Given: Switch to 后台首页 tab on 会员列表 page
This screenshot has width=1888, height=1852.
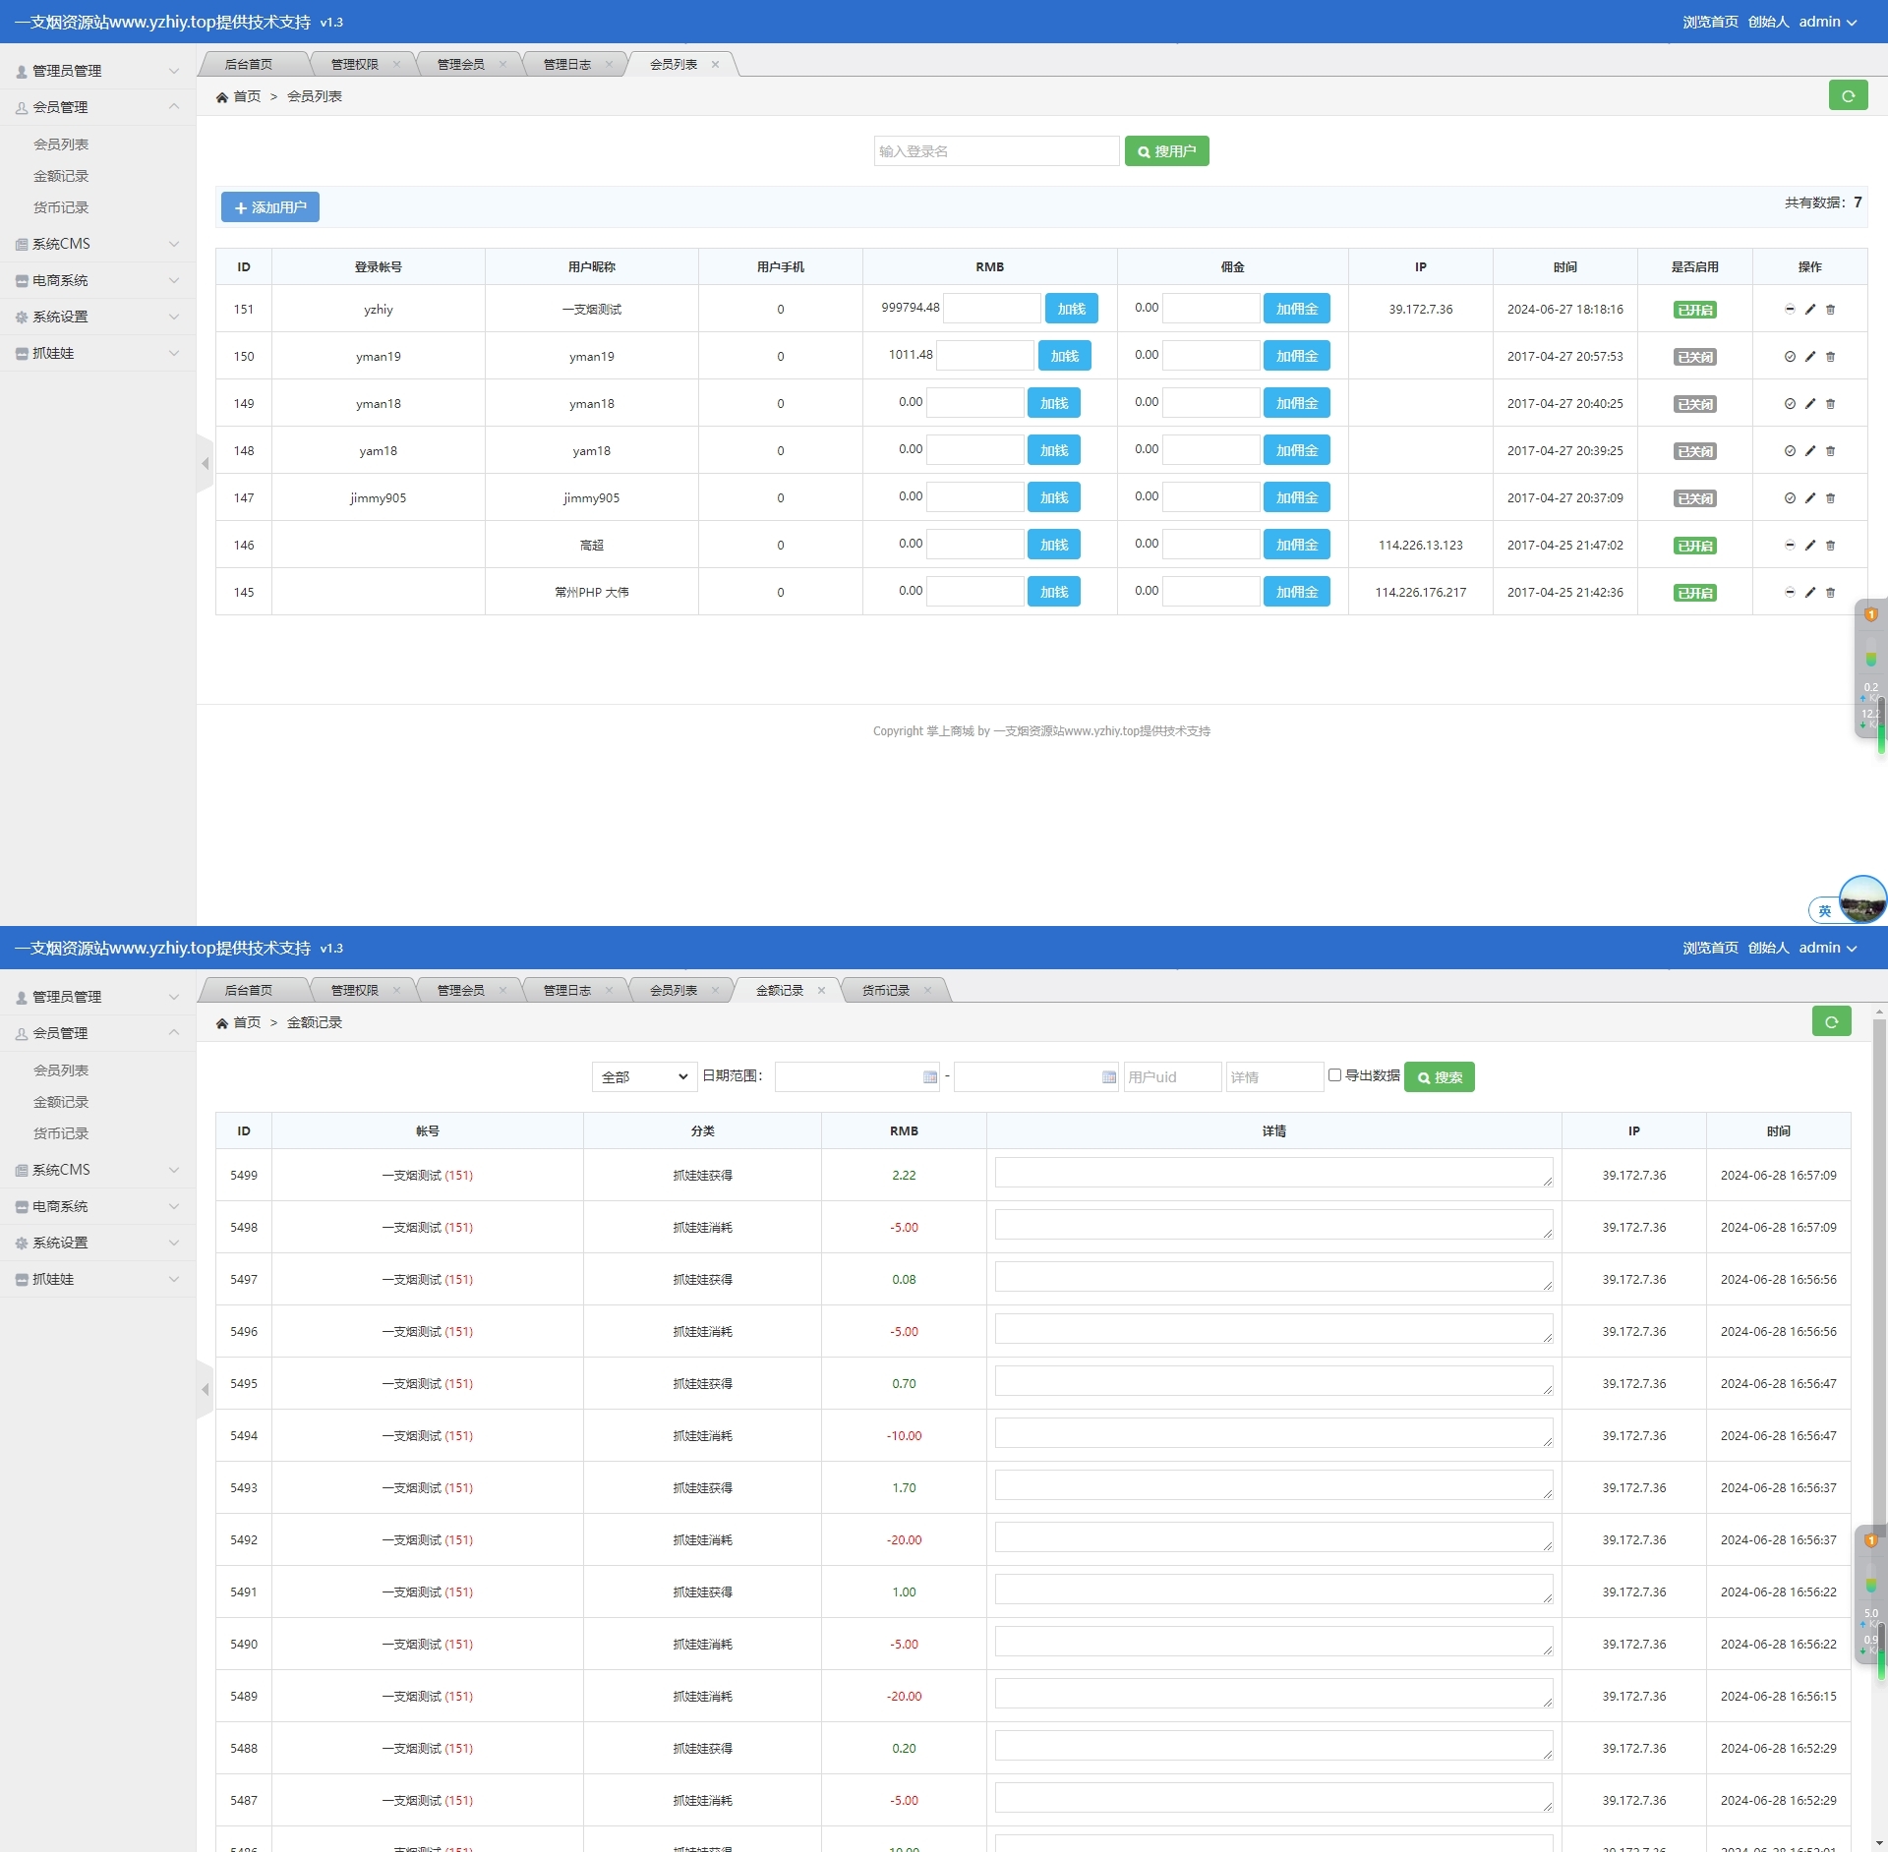Looking at the screenshot, I should (249, 64).
